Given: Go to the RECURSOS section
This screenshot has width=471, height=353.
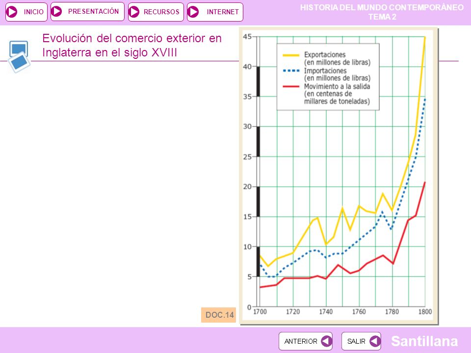Looking at the screenshot, I should click(156, 12).
